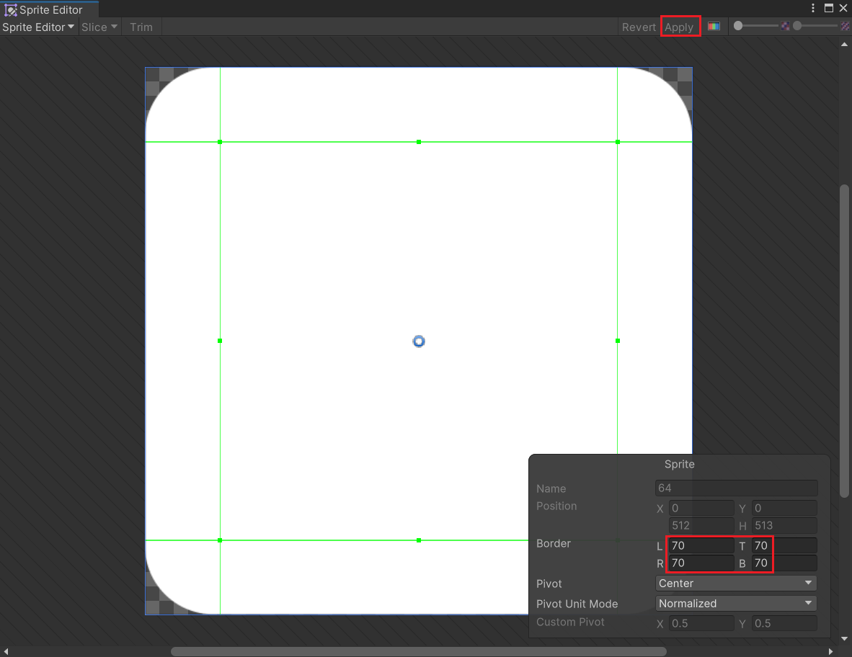The width and height of the screenshot is (852, 657).
Task: Click the Position Y field
Action: tap(784, 508)
